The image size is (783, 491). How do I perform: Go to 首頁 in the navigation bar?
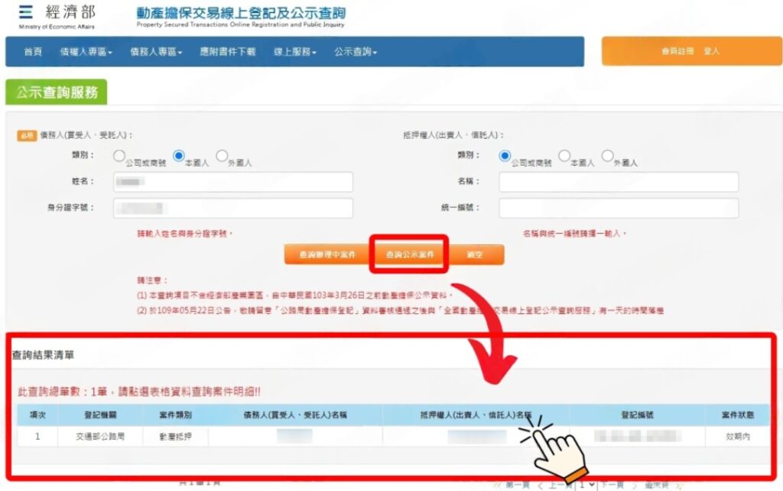pyautogui.click(x=33, y=51)
